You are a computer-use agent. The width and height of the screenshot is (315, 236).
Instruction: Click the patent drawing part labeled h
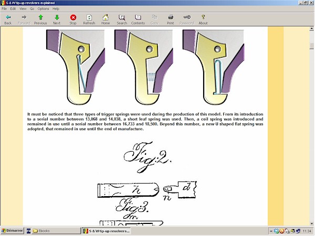tap(129, 190)
